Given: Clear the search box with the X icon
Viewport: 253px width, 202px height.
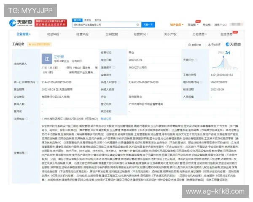Looking at the screenshot, I should point(137,25).
